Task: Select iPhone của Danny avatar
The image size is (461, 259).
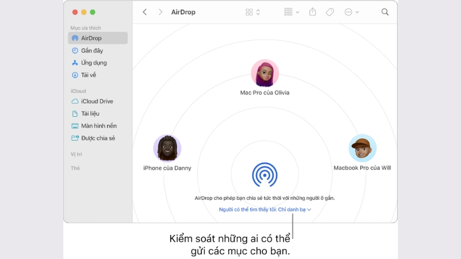Action: (x=167, y=149)
